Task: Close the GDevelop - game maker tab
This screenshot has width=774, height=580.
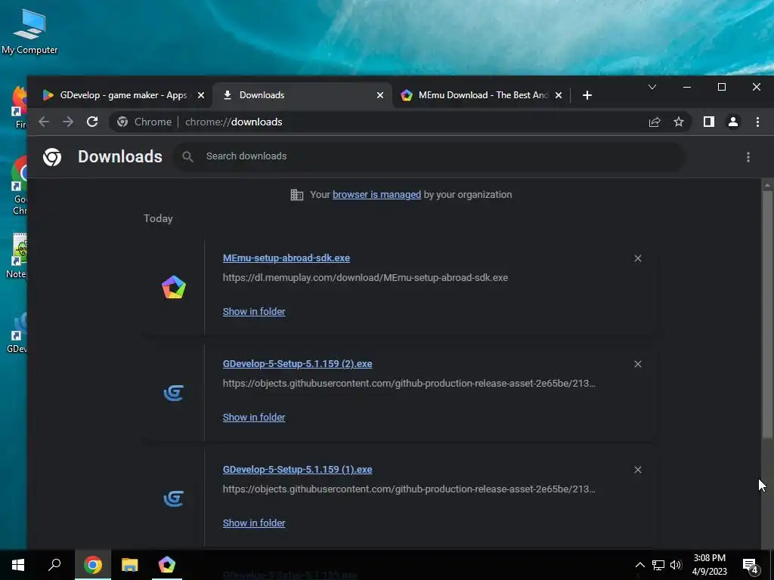Action: [201, 95]
